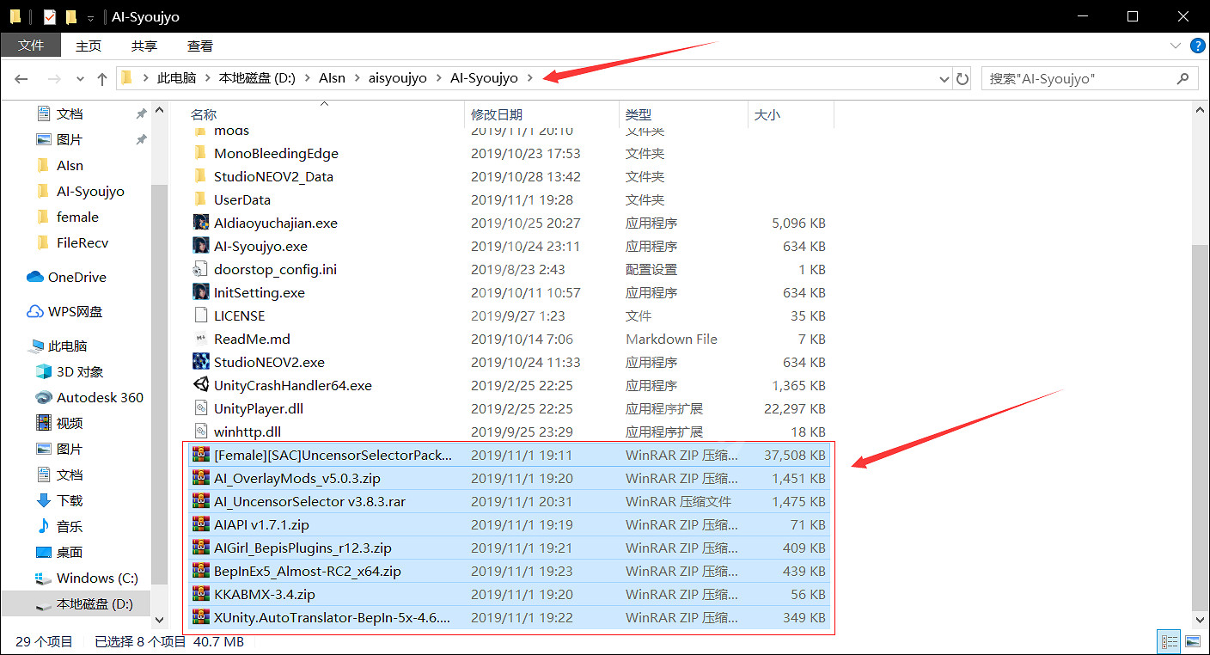Open the recent locations dropdown arrow
This screenshot has width=1210, height=655.
(80, 78)
